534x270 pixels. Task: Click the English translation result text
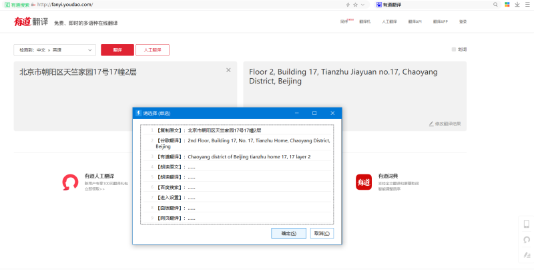coord(343,77)
